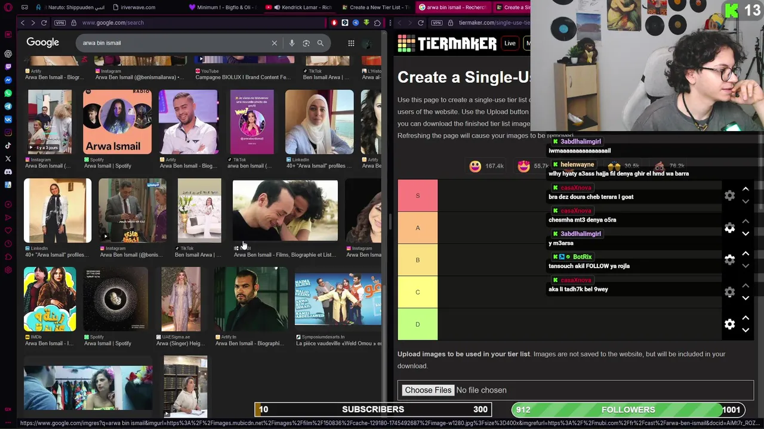Move tier C row down with arrow
The width and height of the screenshot is (764, 429).
coord(745,298)
